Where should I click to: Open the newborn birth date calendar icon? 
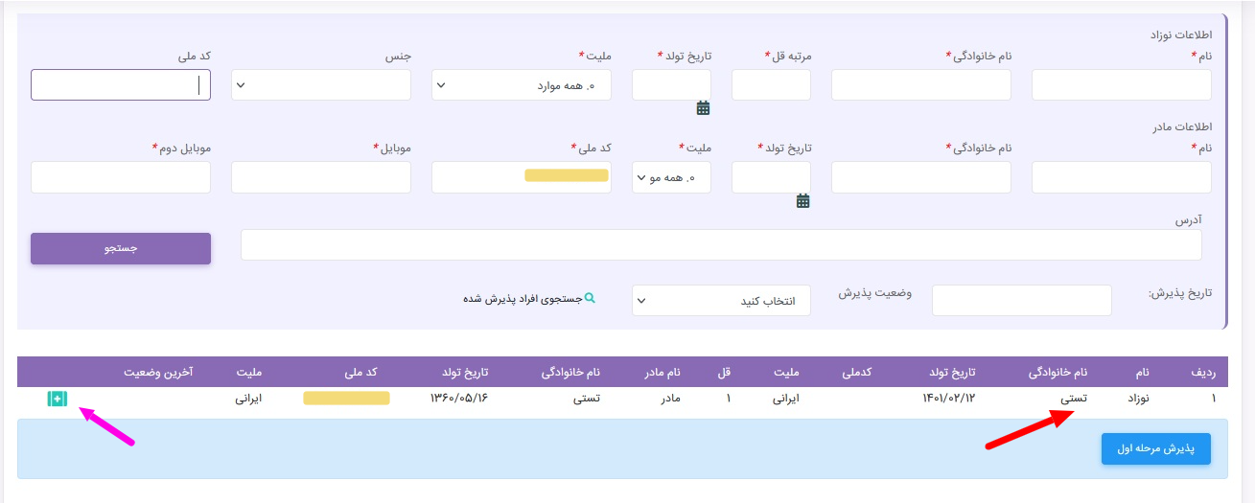click(703, 108)
